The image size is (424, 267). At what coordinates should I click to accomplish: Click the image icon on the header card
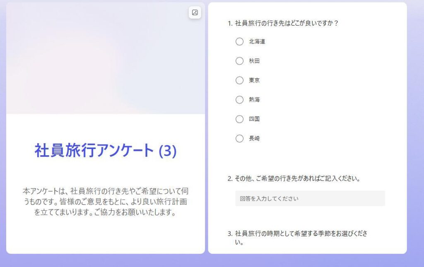pos(195,13)
